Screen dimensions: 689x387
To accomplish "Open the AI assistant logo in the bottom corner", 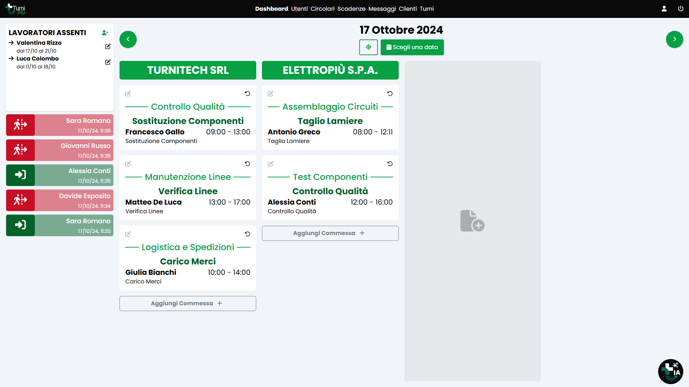I will pyautogui.click(x=670, y=372).
